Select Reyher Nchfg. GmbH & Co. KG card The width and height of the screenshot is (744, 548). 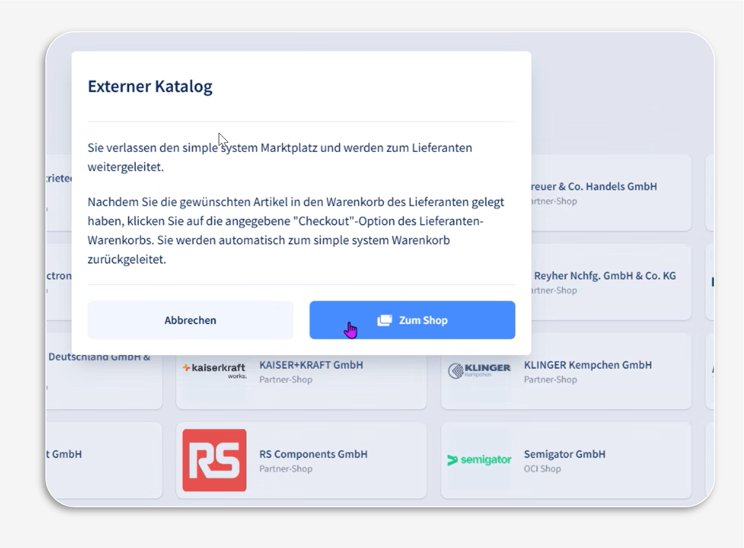point(611,282)
